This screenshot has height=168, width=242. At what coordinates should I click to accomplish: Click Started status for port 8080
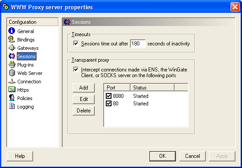(141, 96)
